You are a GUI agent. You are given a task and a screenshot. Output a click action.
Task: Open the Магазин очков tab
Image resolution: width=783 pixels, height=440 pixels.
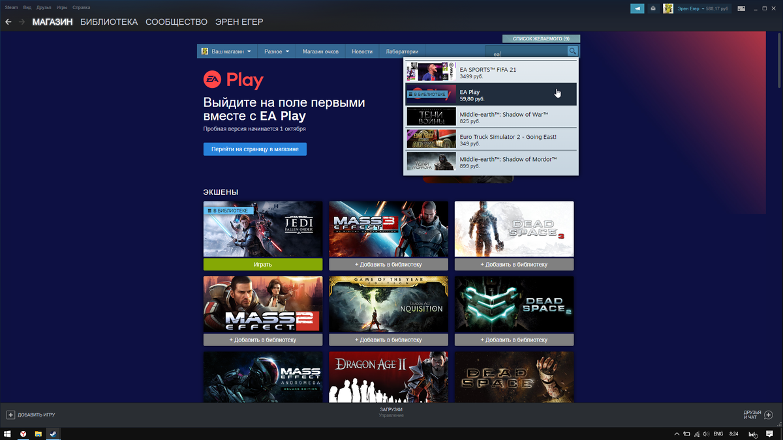pos(320,51)
